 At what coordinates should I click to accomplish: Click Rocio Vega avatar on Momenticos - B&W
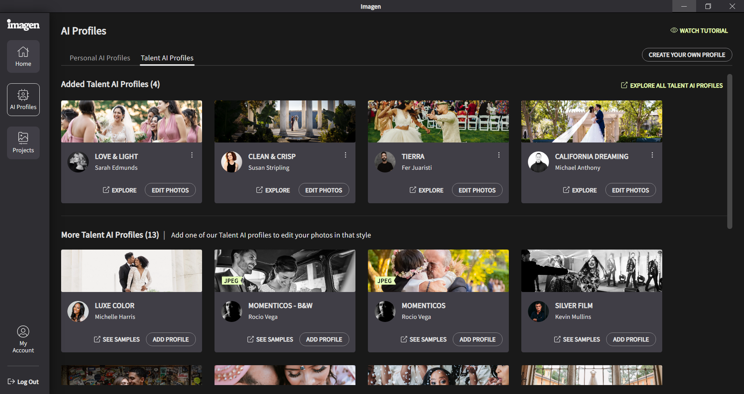(232, 311)
